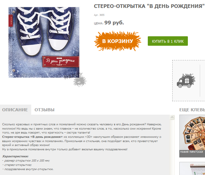This screenshot has width=205, height=175.
Task: Open the ОТЗЫВЫ tab
Action: pos(44,110)
